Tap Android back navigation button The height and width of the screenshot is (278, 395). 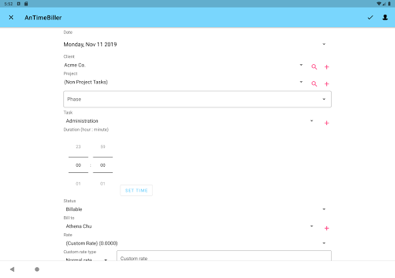click(x=12, y=270)
